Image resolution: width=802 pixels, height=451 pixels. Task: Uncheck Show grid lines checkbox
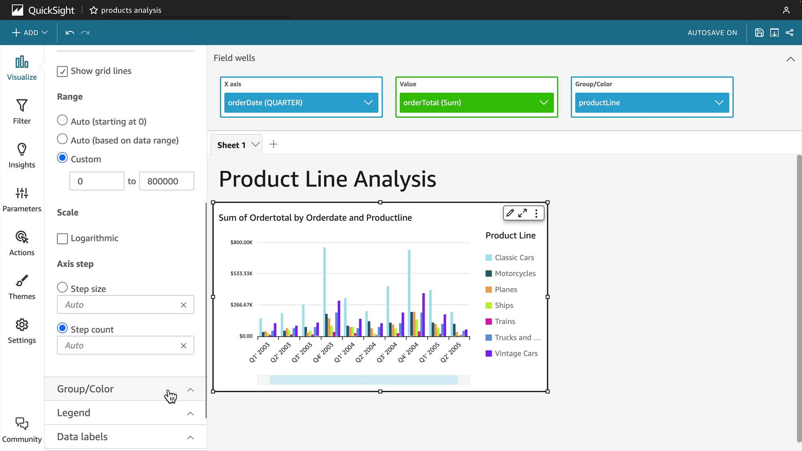click(62, 71)
